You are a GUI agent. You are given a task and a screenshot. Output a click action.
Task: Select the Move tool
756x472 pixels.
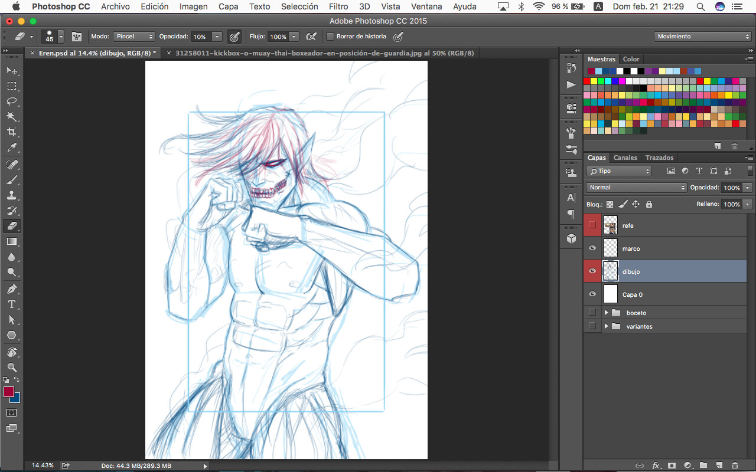[x=12, y=71]
